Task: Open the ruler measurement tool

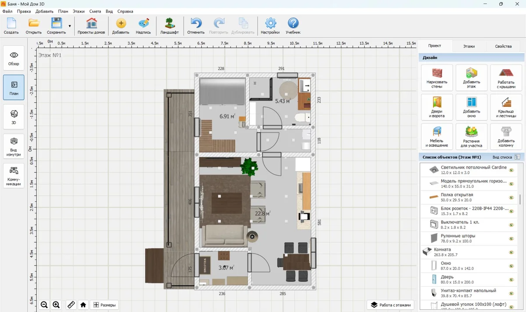Action: (71, 305)
